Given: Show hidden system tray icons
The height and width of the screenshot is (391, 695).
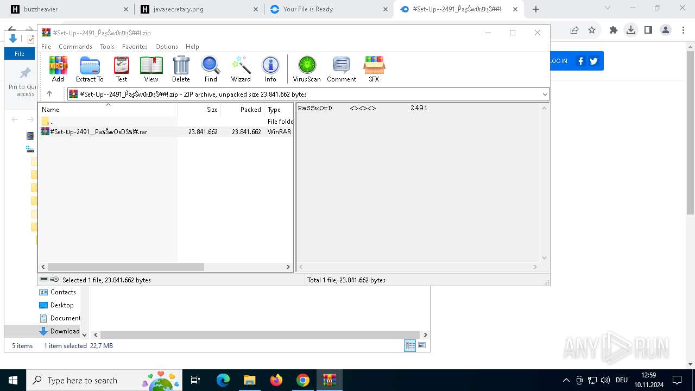Looking at the screenshot, I should click(566, 380).
